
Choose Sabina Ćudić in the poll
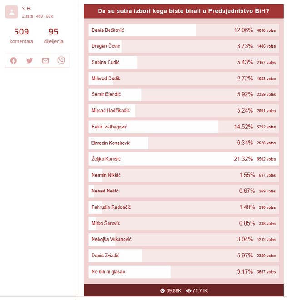183,62
